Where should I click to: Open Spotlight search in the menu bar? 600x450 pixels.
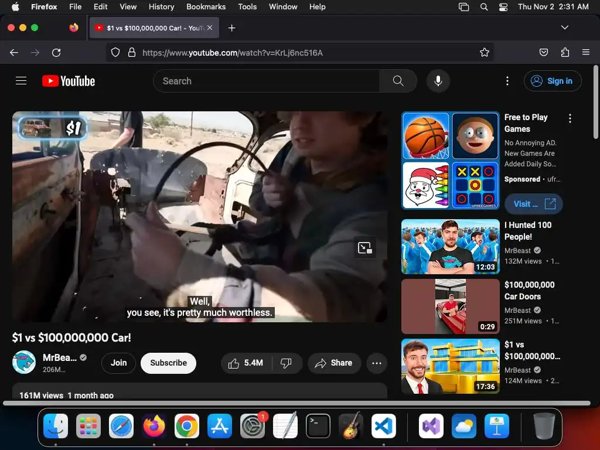(483, 7)
